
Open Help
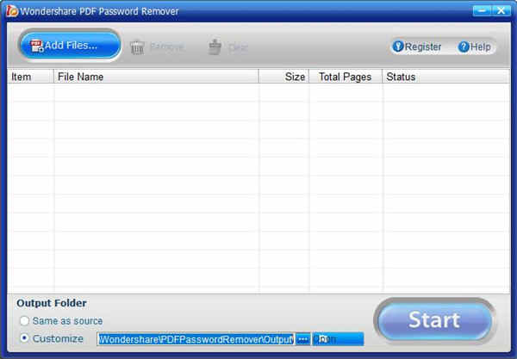tap(475, 46)
